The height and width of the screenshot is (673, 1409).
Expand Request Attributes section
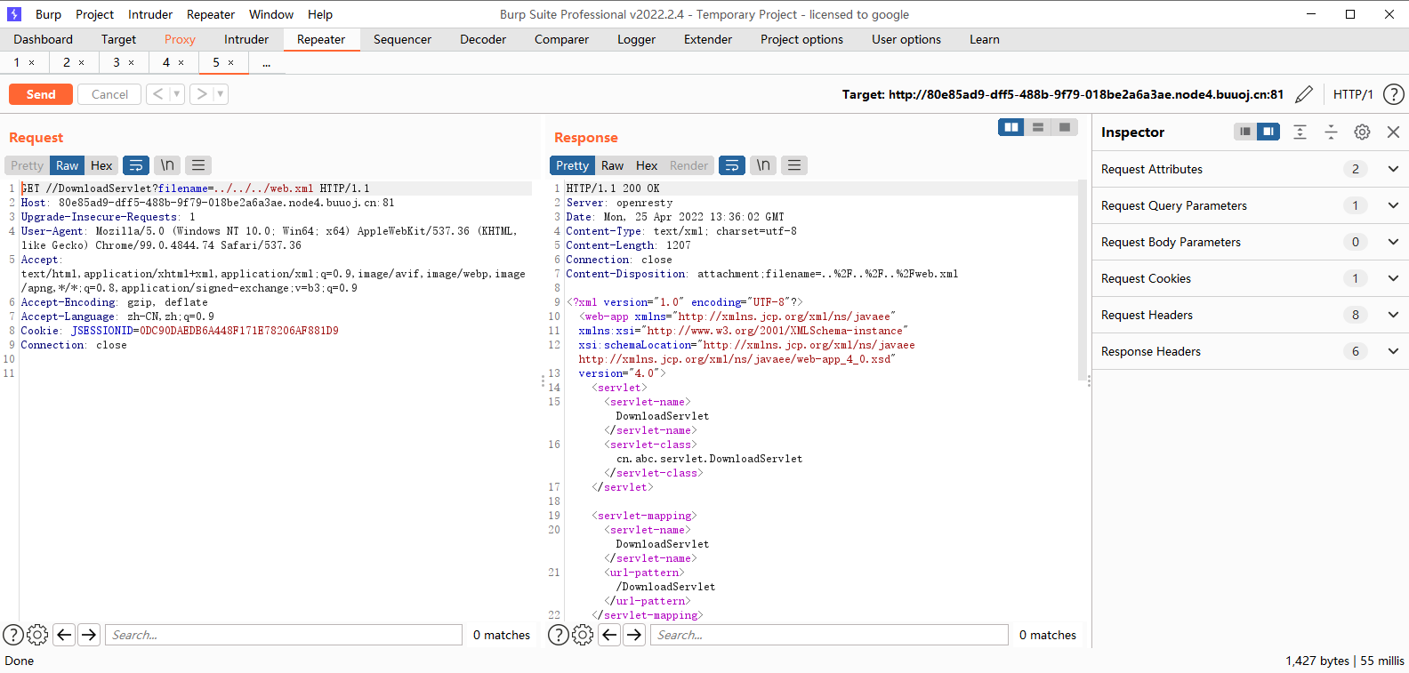[x=1393, y=169]
